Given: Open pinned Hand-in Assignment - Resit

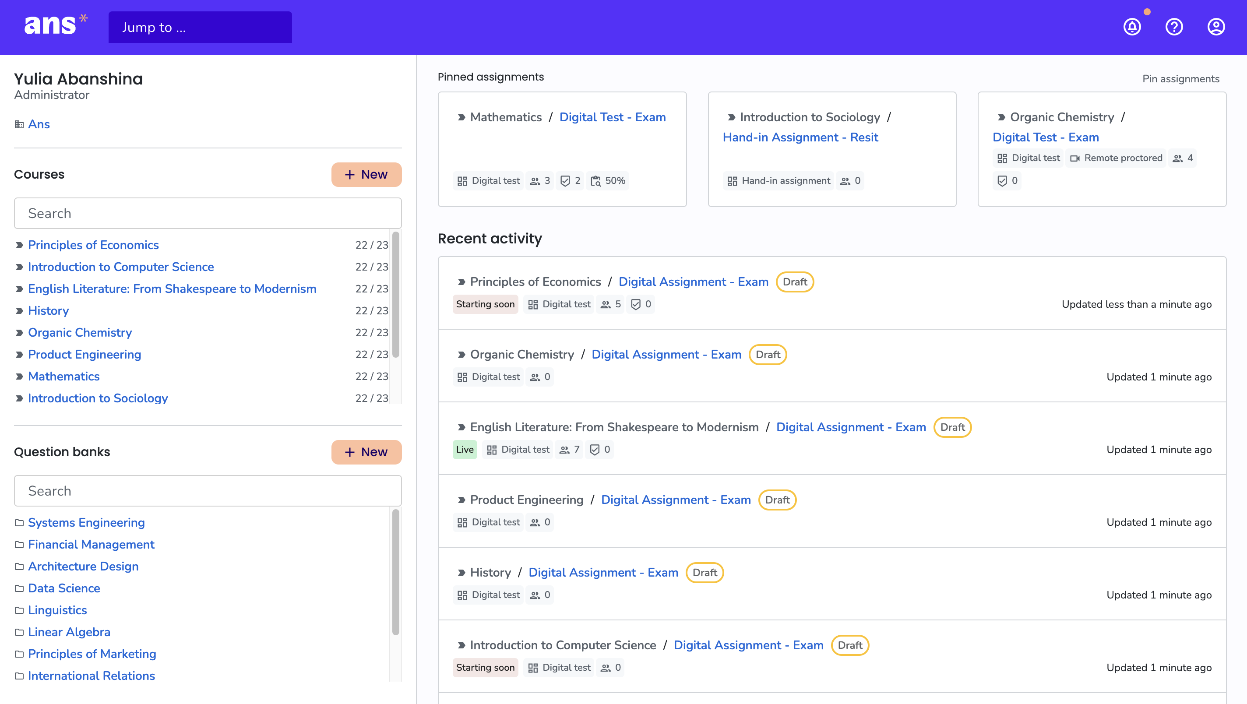Looking at the screenshot, I should coord(800,137).
